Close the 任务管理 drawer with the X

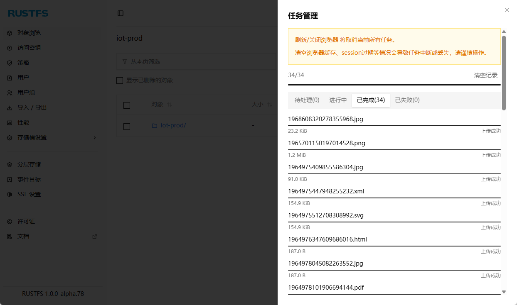pos(507,10)
